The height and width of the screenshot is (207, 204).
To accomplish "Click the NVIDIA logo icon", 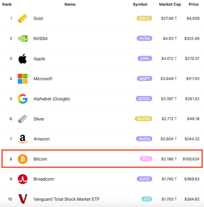I will point(22,38).
